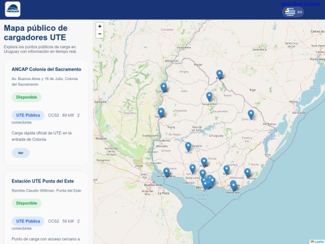Click '50 kW' power value
Viewport: 325px width, 244px height.
click(68, 221)
